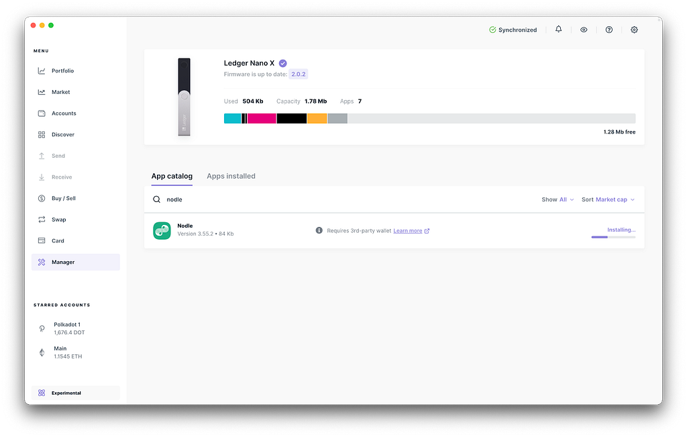The width and height of the screenshot is (687, 437).
Task: Click the search magnifier icon
Action: tap(156, 199)
